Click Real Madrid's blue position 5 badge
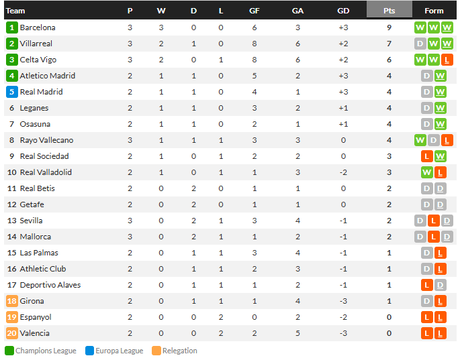 point(11,92)
